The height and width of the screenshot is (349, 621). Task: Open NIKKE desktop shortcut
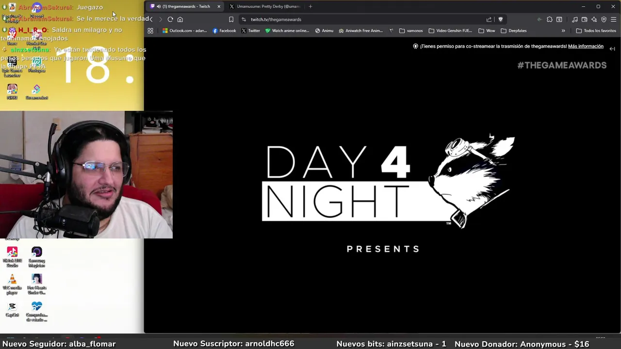tap(12, 92)
